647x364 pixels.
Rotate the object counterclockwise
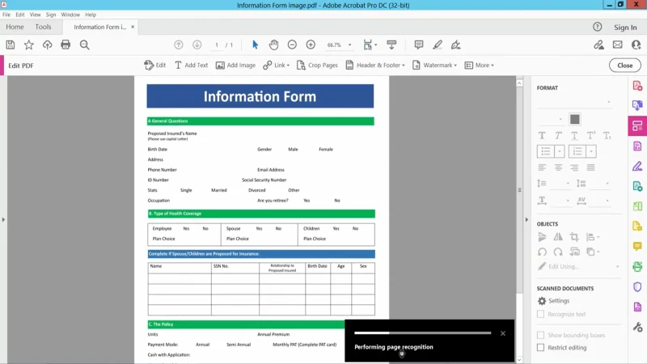542,252
